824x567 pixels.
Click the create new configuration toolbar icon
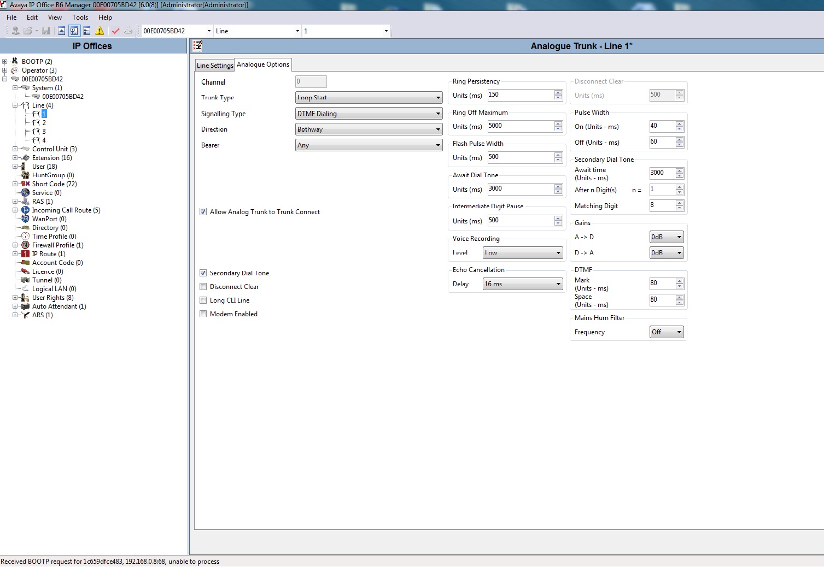pos(128,31)
